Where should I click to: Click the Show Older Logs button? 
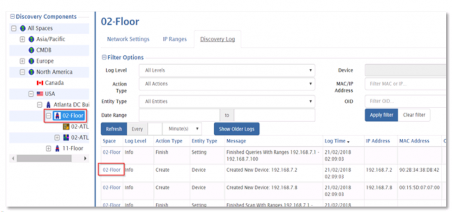click(237, 129)
